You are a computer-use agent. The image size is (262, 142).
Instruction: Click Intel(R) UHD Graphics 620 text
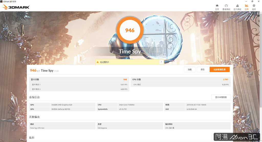tap(62, 105)
